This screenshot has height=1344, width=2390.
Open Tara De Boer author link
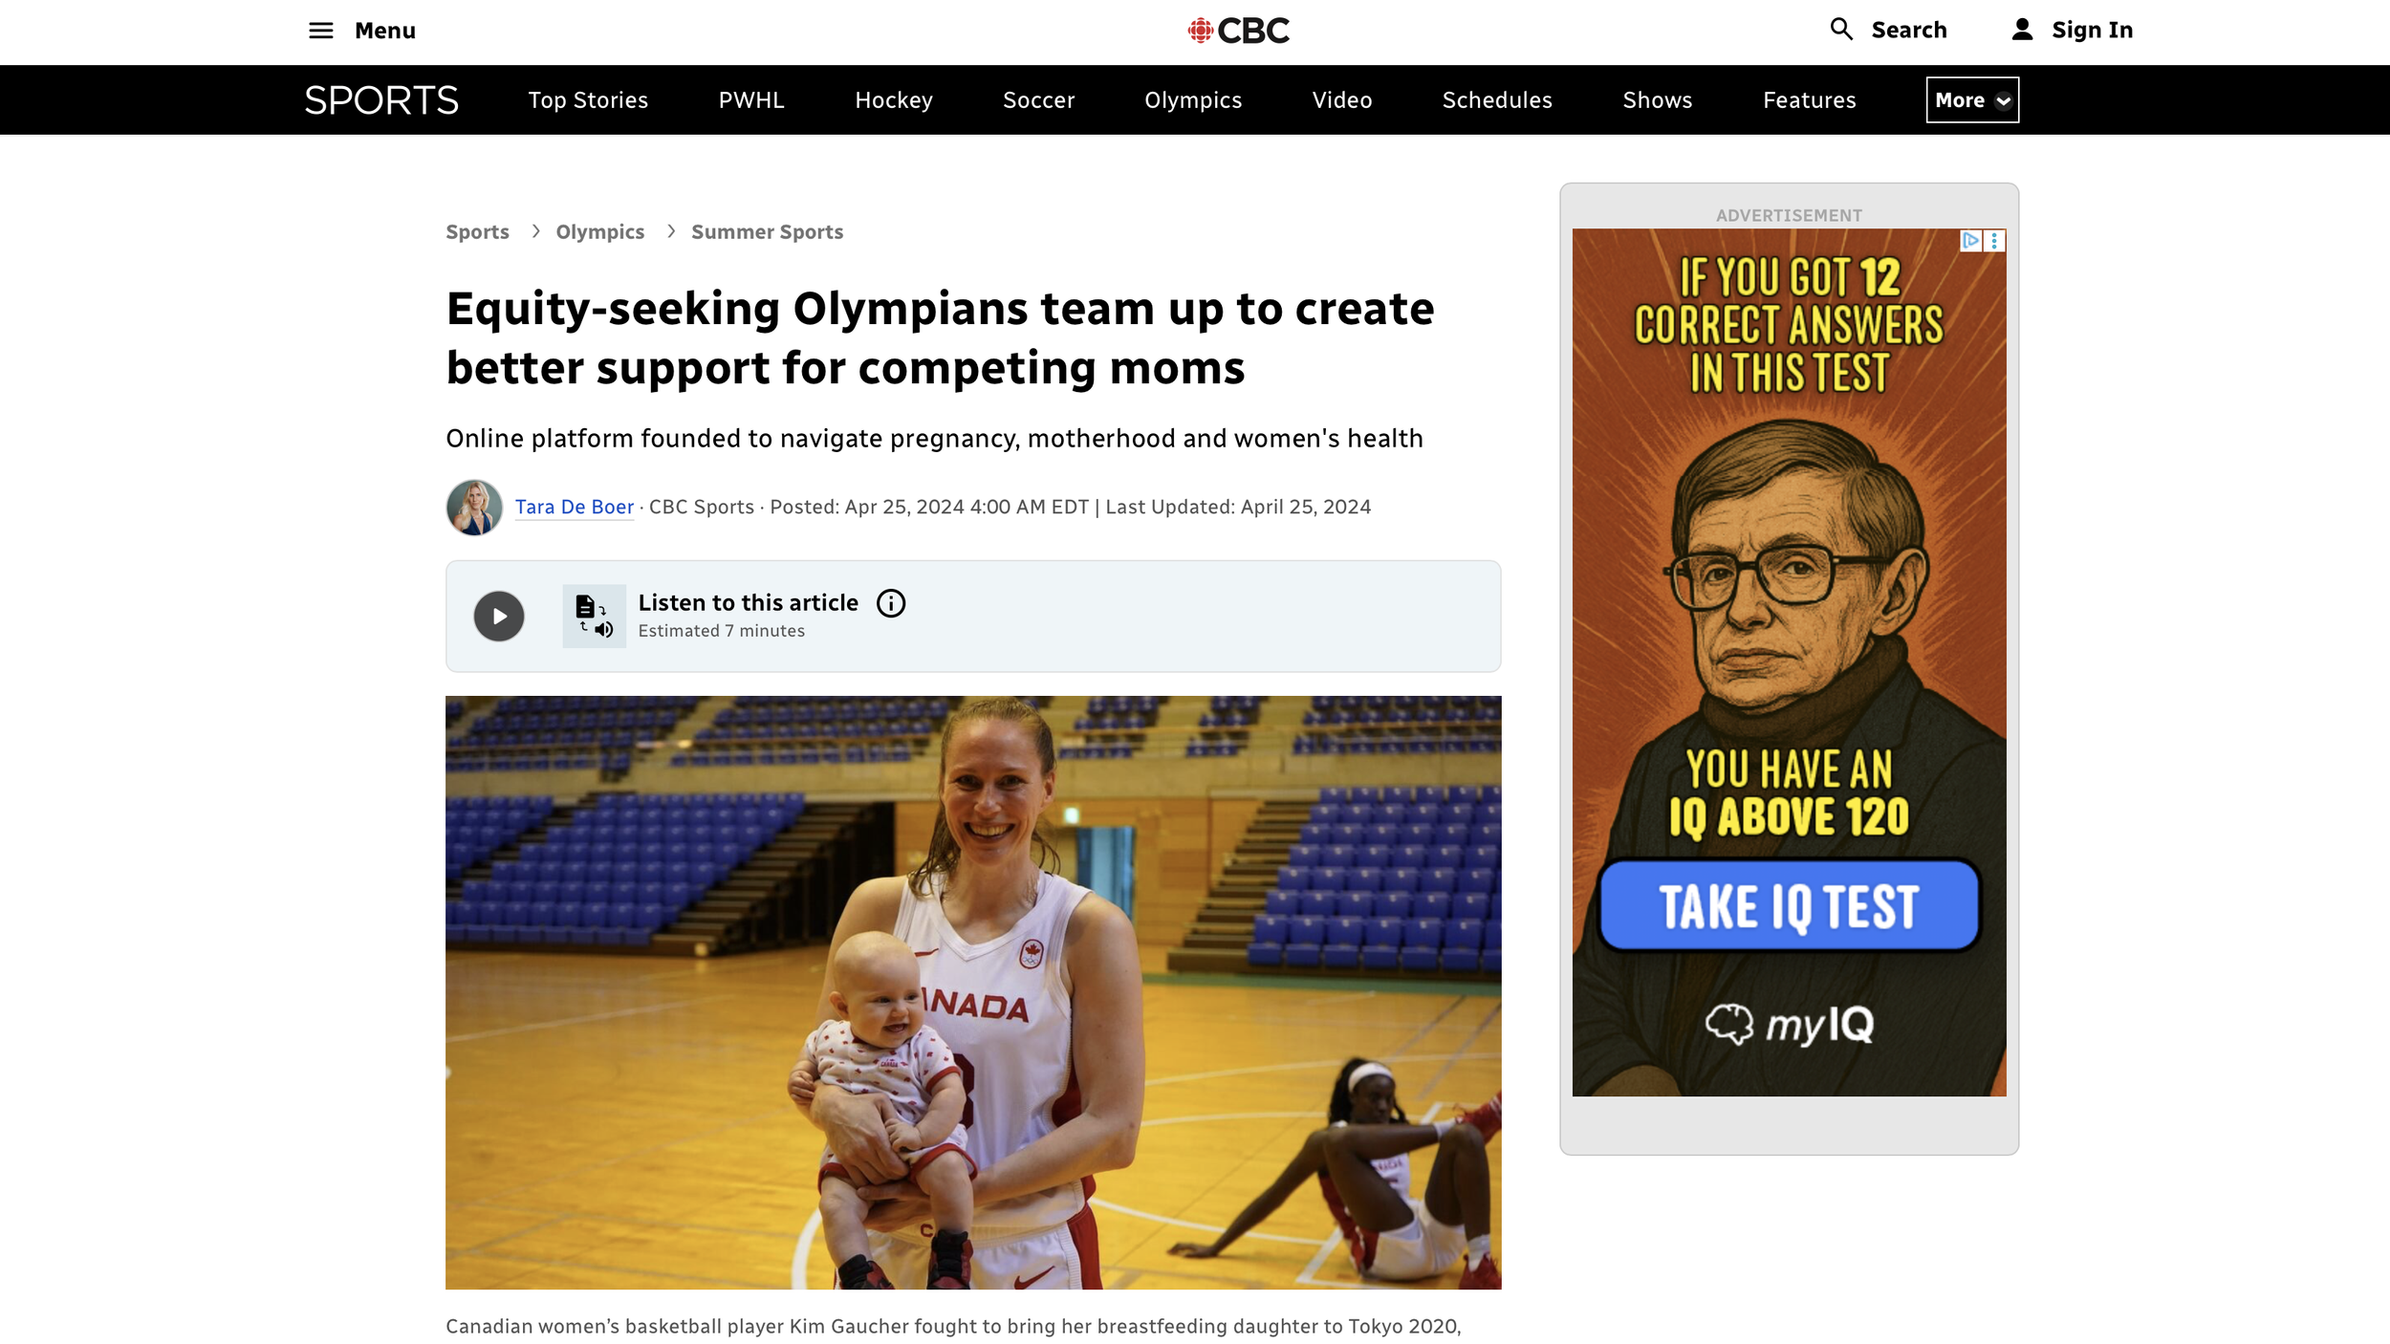tap(575, 508)
